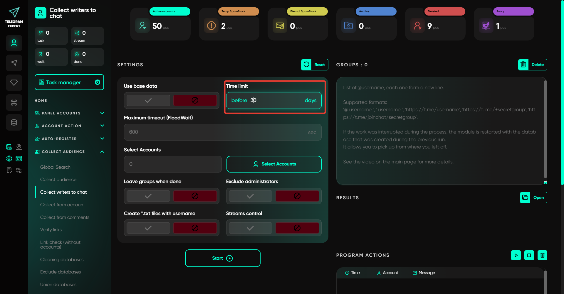
Task: Go to Collect from comments
Action: (65, 217)
